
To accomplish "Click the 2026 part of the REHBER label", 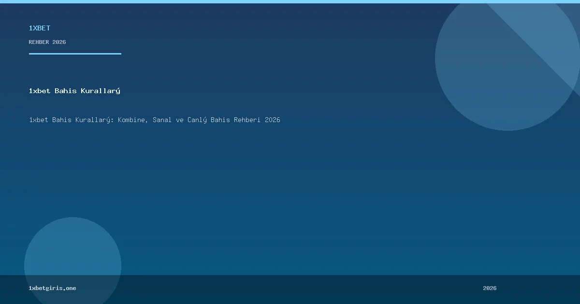I will pyautogui.click(x=59, y=42).
